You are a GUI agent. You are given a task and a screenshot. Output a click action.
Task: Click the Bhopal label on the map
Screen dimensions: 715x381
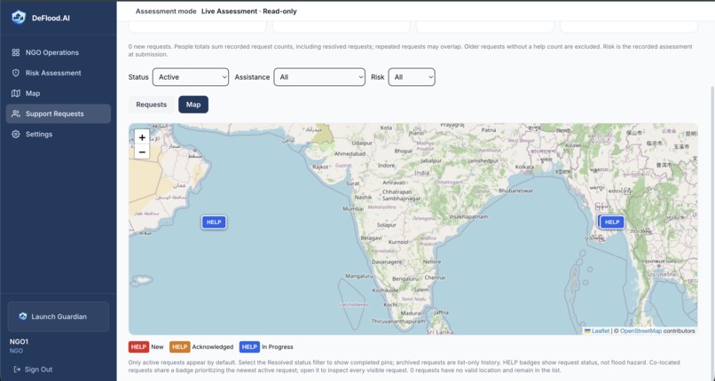pyautogui.click(x=403, y=151)
